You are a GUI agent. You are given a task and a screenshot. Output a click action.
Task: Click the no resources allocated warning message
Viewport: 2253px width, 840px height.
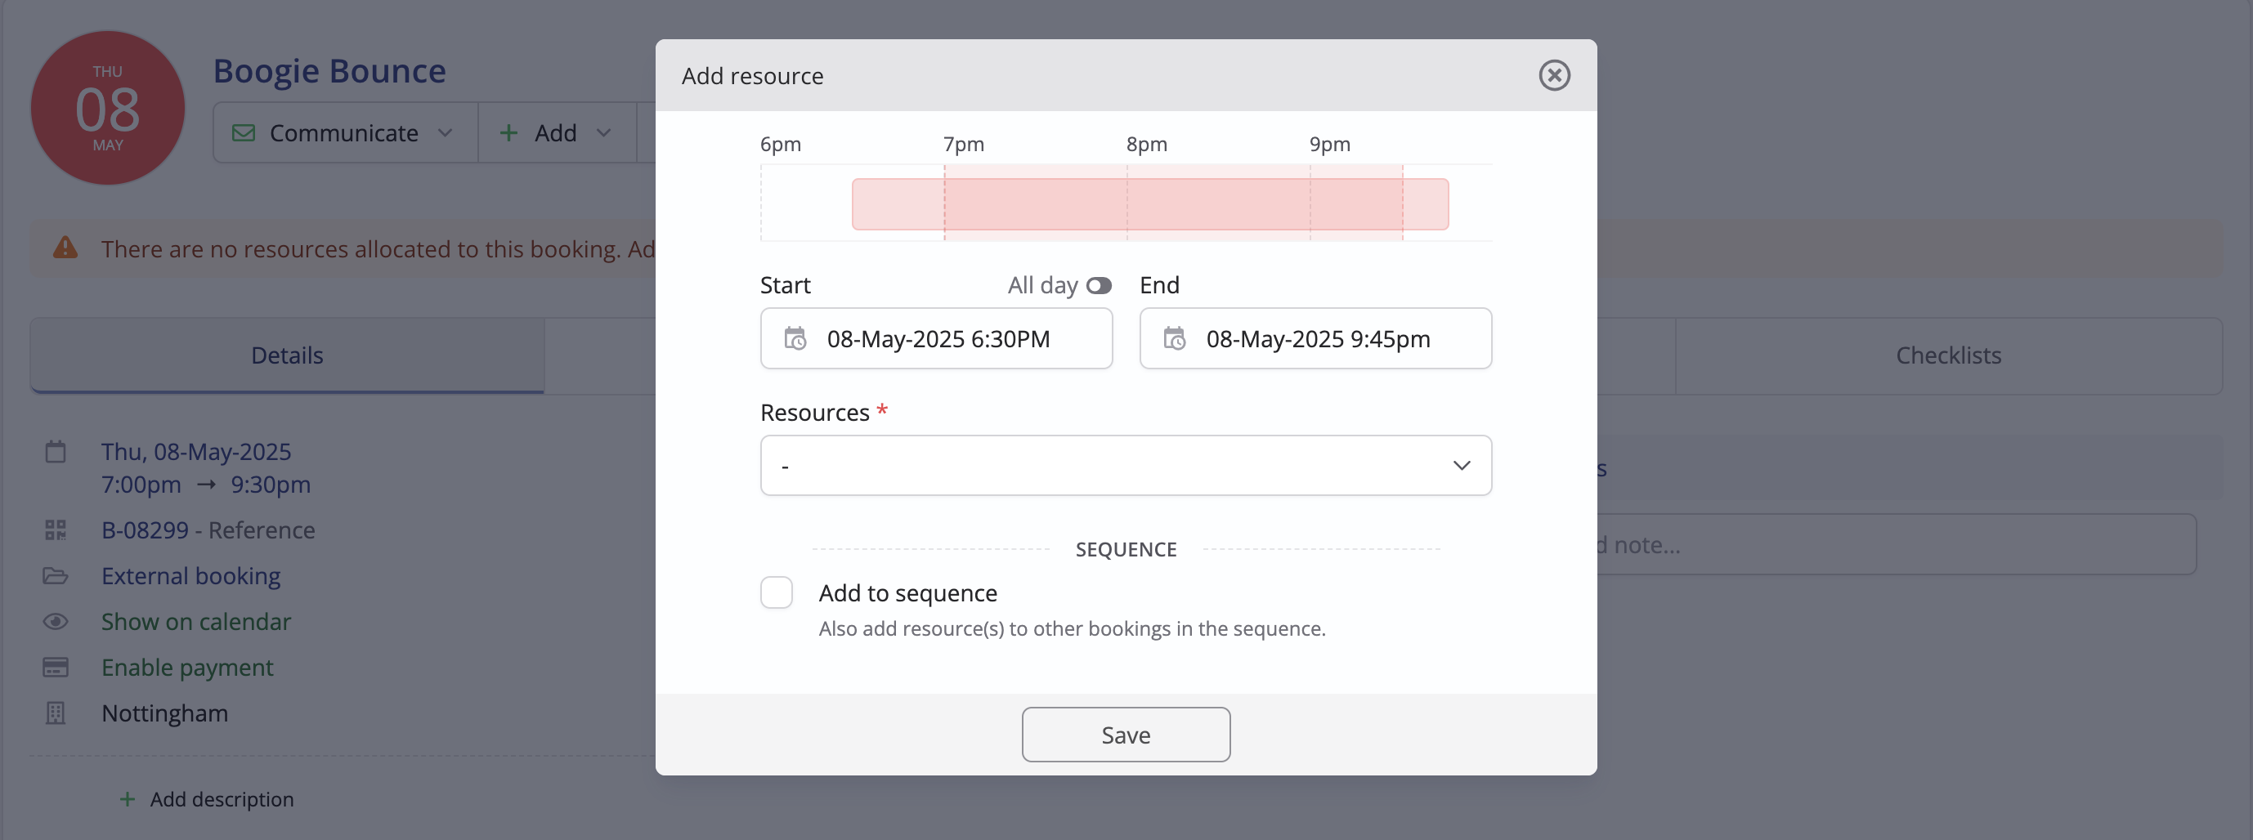coord(378,249)
